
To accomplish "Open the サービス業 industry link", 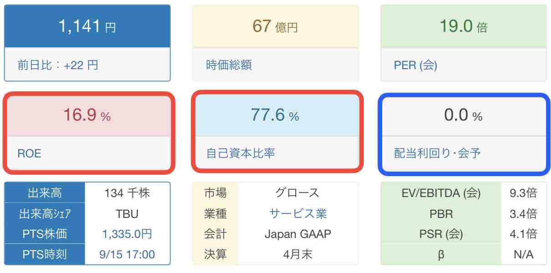I will click(298, 213).
